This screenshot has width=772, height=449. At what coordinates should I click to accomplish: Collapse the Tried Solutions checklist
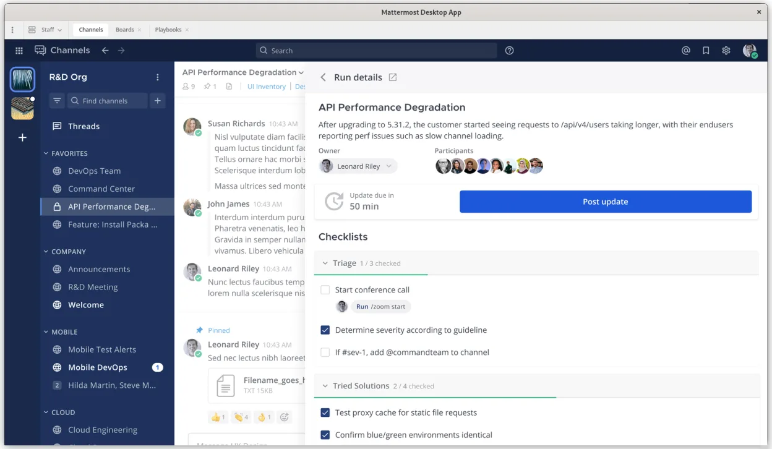(x=325, y=386)
